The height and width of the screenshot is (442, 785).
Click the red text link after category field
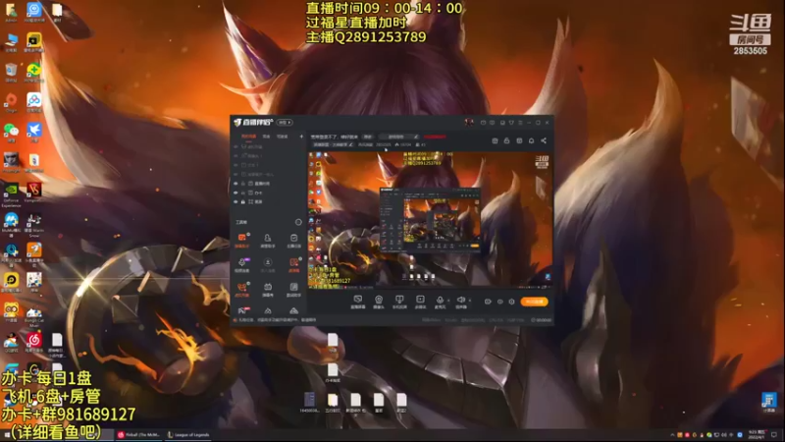(435, 137)
